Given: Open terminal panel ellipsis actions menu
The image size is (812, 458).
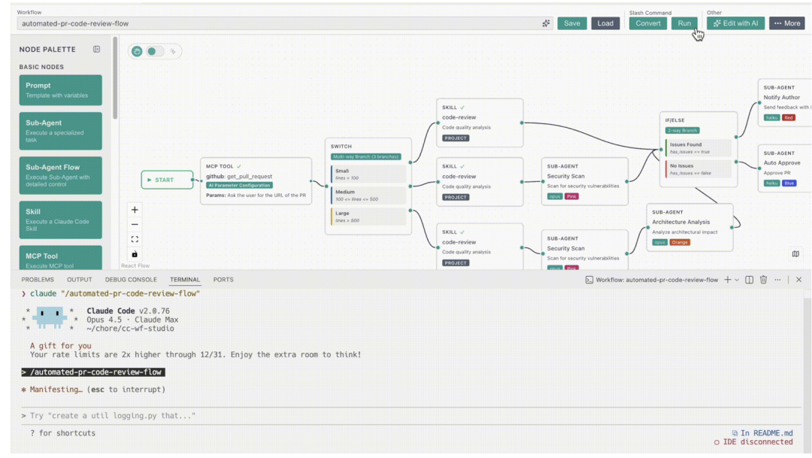Looking at the screenshot, I should [x=777, y=280].
